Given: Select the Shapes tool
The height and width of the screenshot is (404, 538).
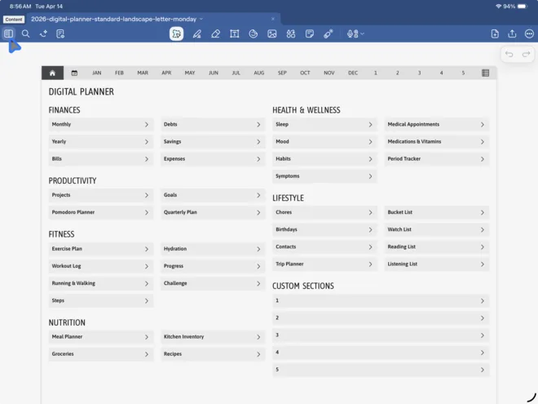Looking at the screenshot, I should (x=254, y=33).
